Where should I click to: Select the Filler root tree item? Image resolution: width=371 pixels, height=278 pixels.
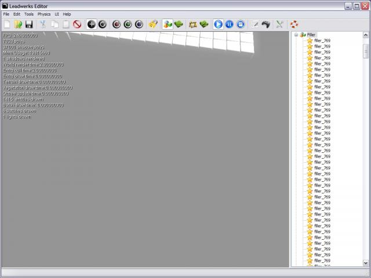(311, 35)
